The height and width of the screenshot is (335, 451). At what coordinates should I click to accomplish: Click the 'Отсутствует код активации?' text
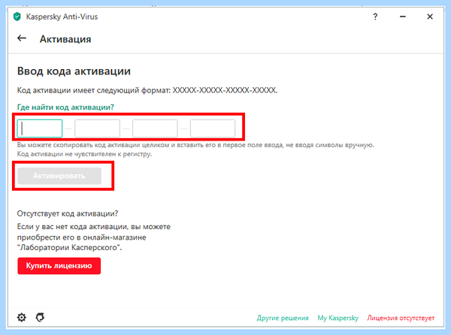click(x=68, y=213)
